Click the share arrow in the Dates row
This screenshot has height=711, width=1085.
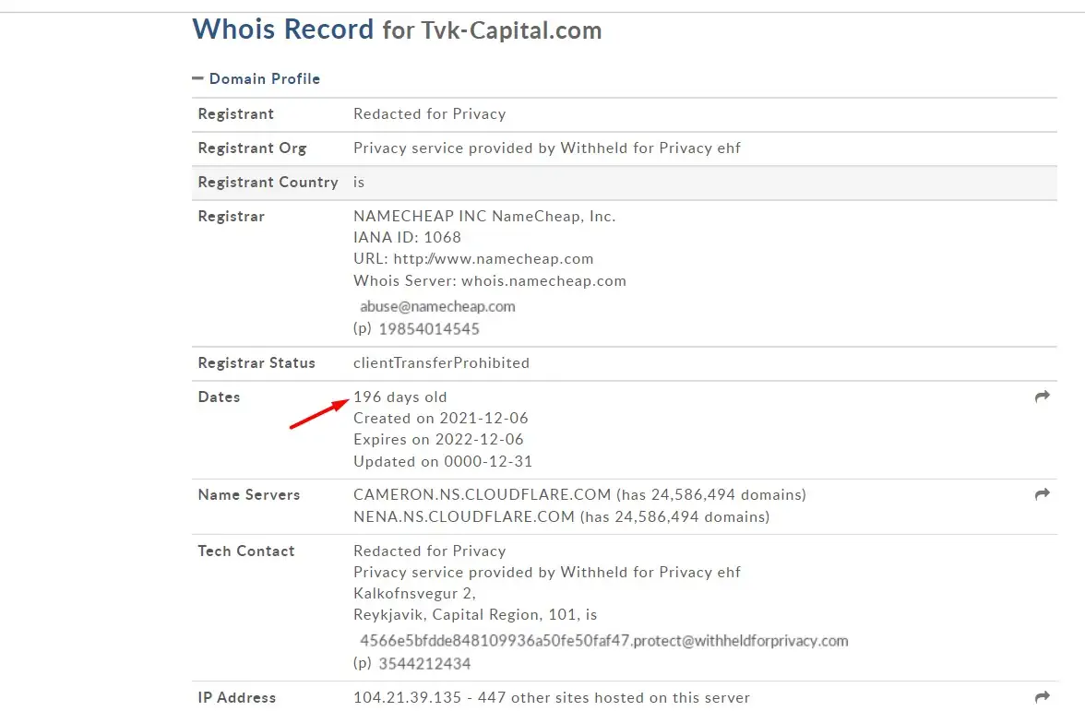tap(1043, 397)
